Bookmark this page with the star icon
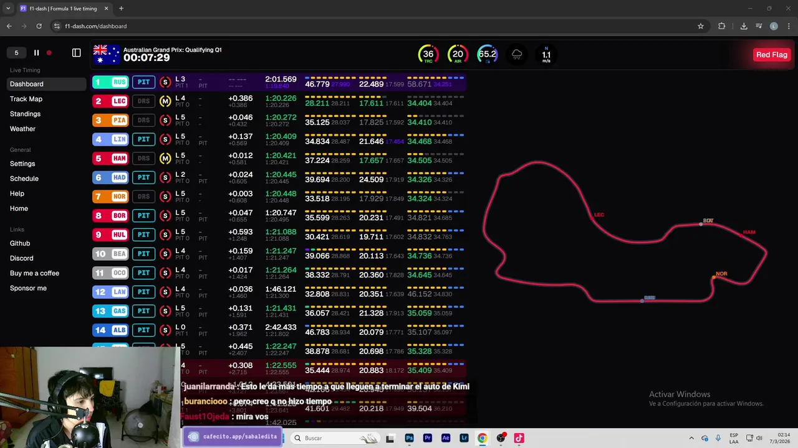This screenshot has height=448, width=798. click(x=701, y=26)
